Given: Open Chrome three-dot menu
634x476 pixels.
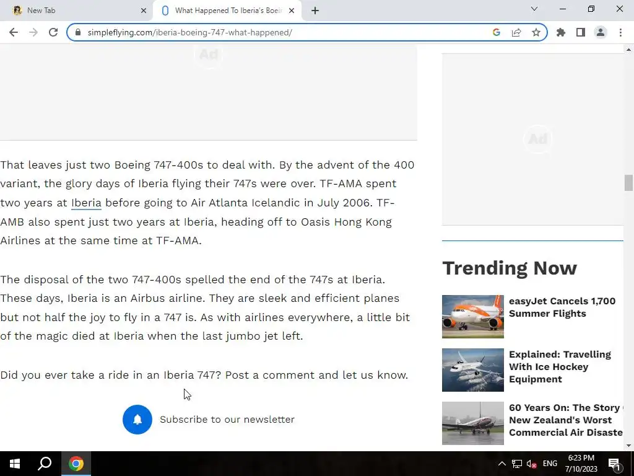Looking at the screenshot, I should coord(620,32).
